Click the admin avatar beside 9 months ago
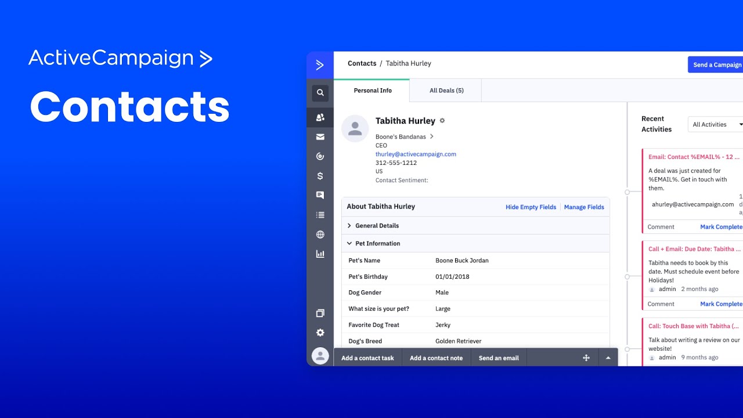 652,358
